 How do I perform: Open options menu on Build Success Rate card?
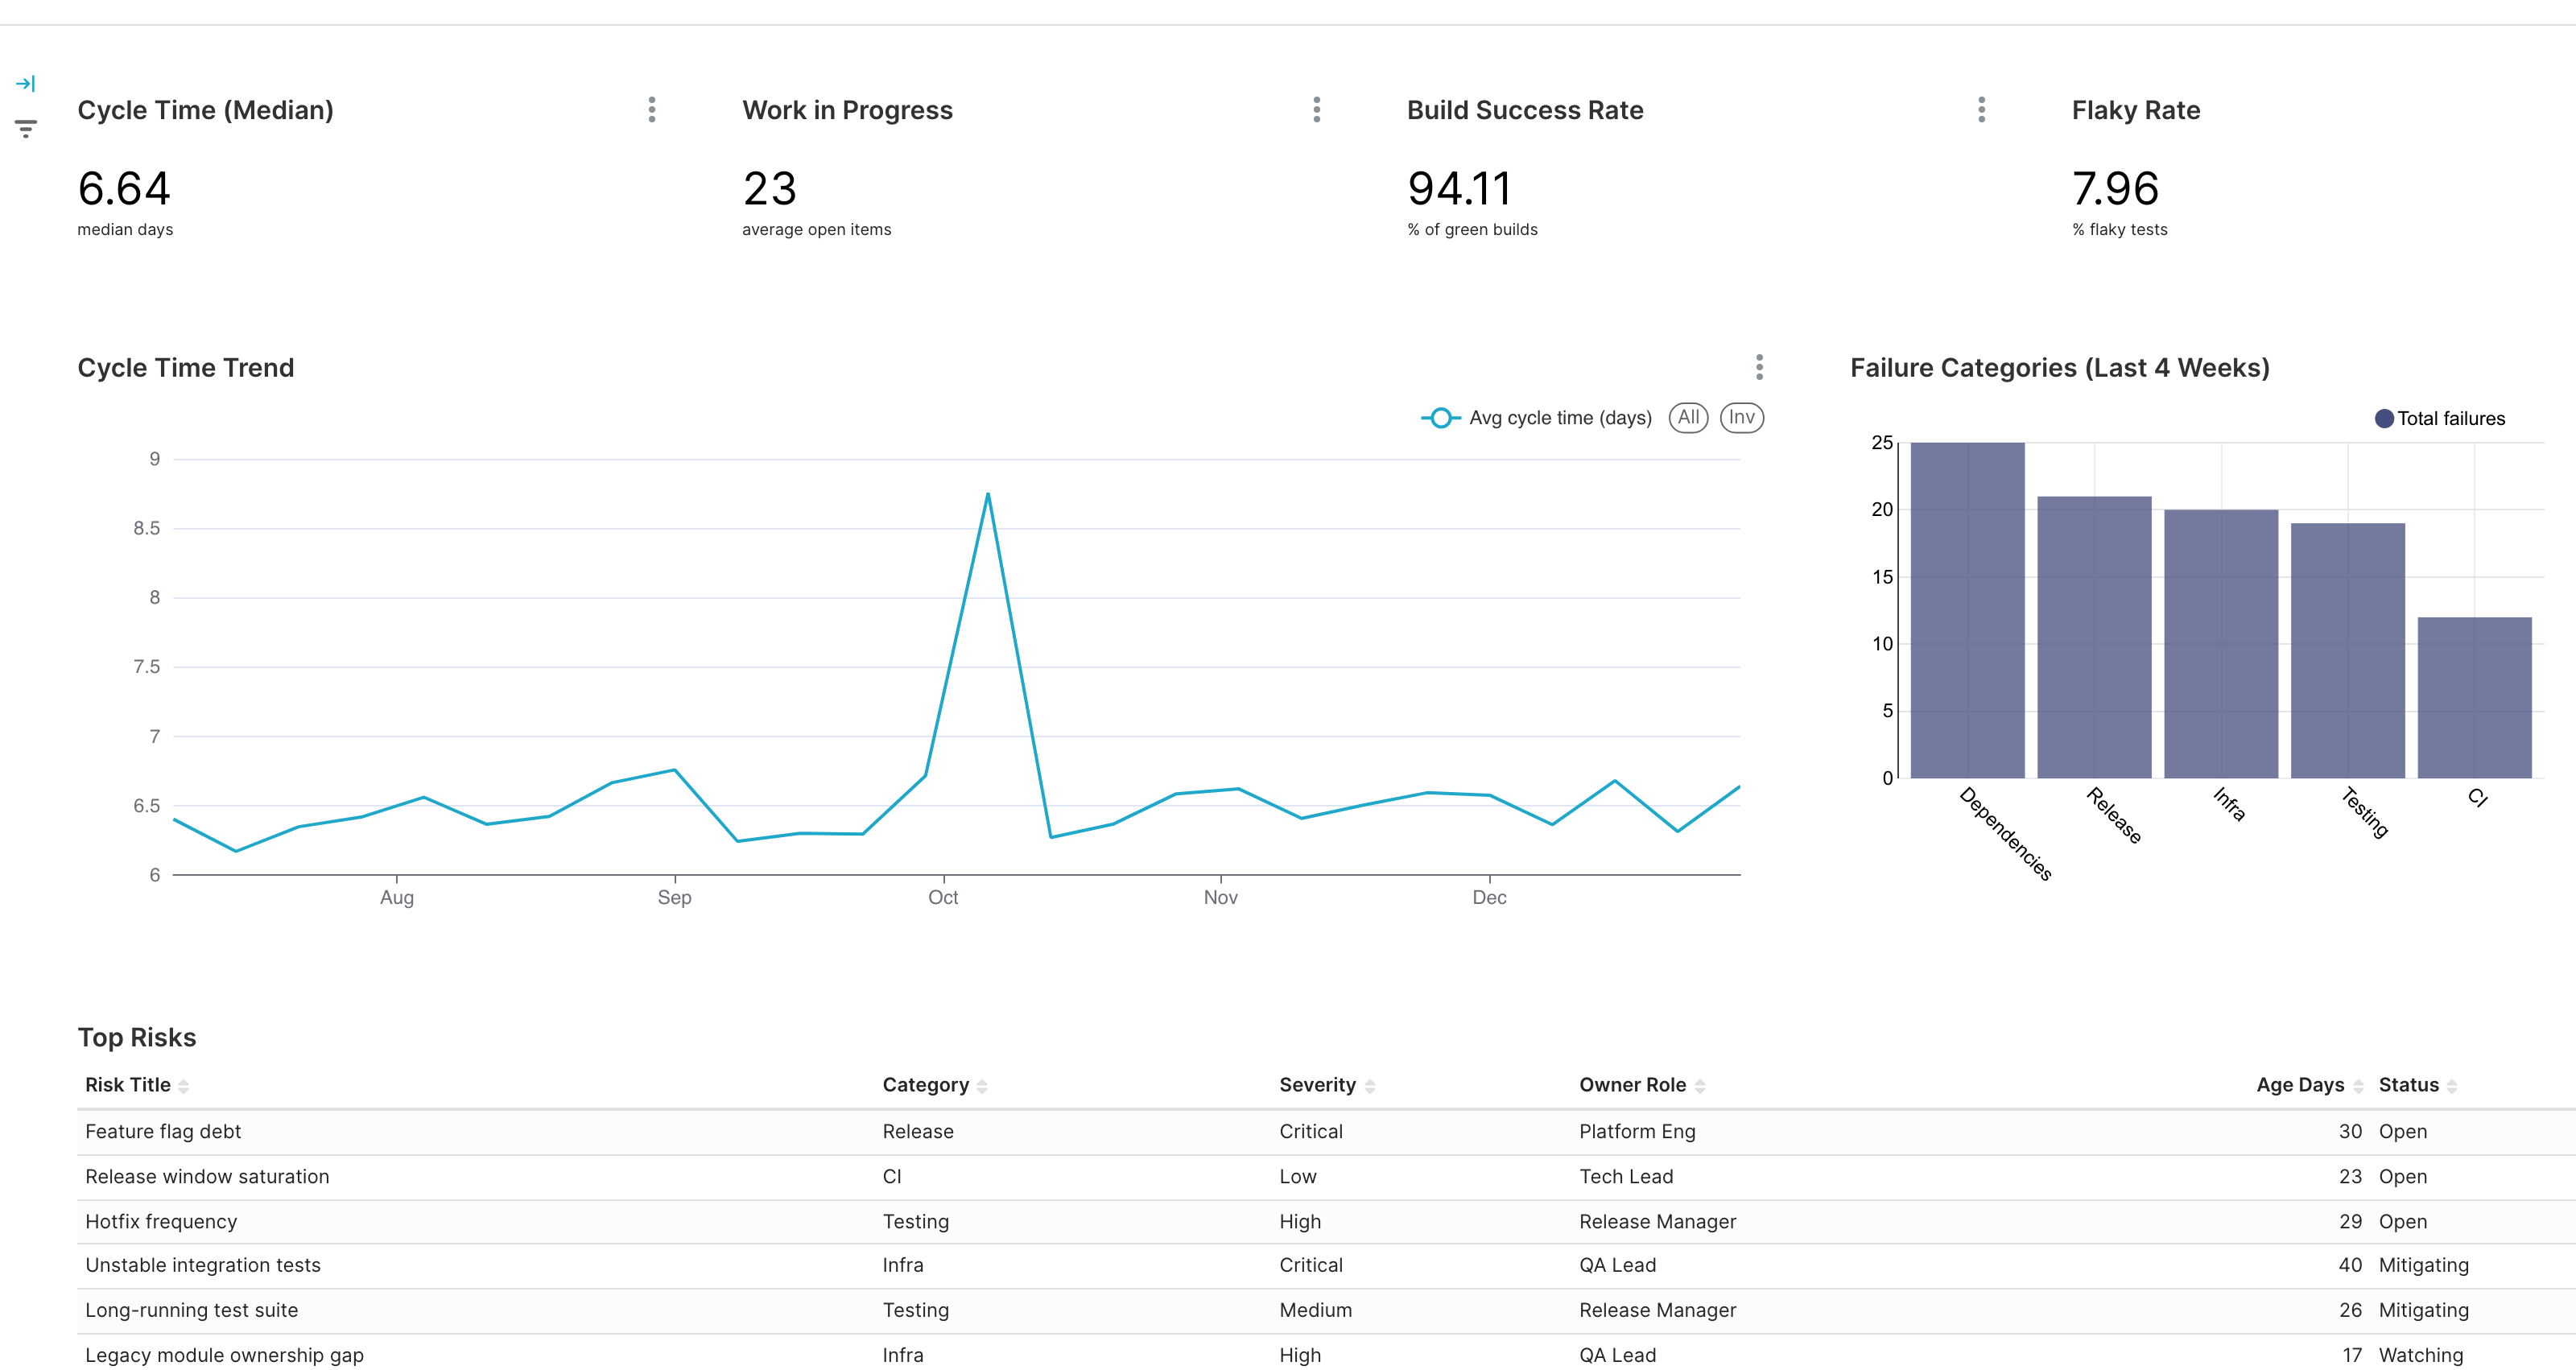(x=1982, y=111)
